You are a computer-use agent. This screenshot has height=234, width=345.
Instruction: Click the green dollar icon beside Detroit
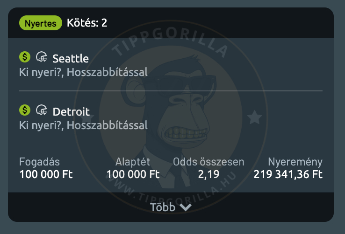click(25, 110)
